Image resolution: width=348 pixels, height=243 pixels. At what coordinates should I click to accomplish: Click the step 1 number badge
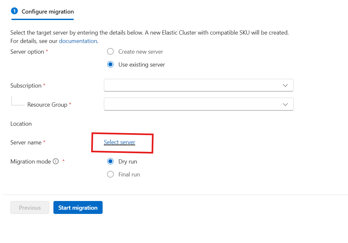tap(15, 11)
